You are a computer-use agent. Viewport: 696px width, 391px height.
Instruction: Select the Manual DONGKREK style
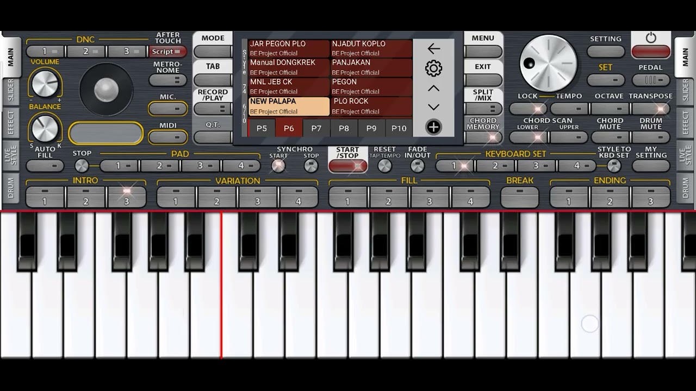(289, 67)
